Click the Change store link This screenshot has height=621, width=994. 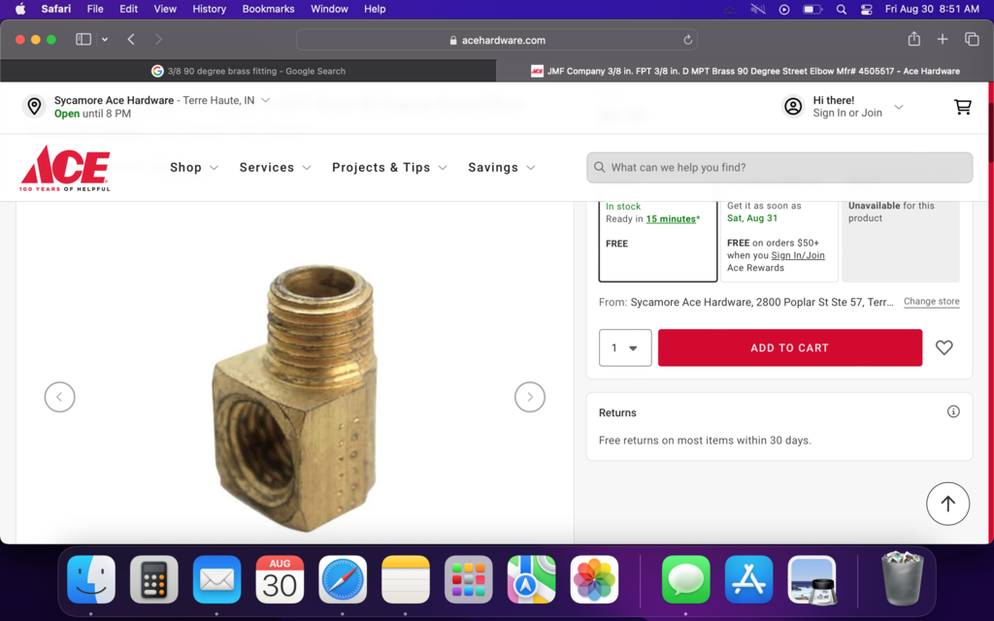(931, 302)
